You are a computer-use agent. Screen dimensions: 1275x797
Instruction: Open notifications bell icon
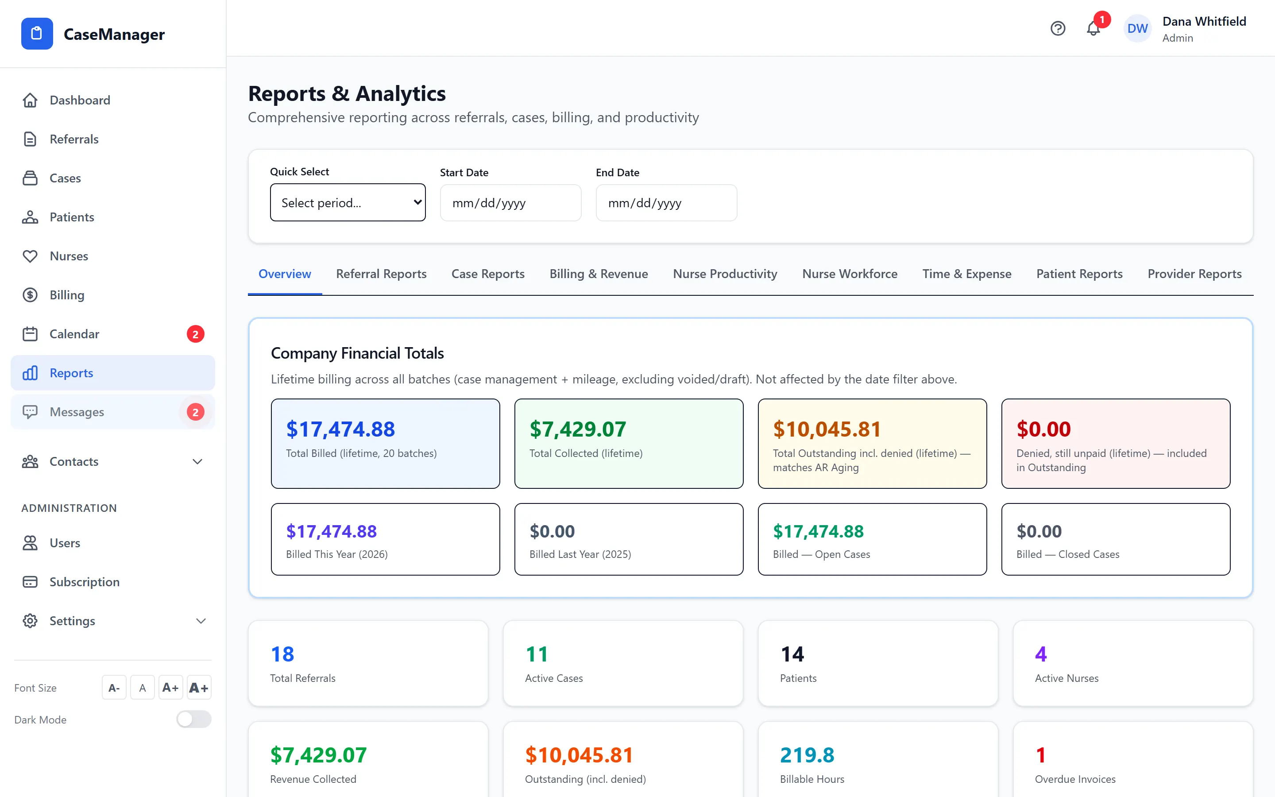(1093, 28)
